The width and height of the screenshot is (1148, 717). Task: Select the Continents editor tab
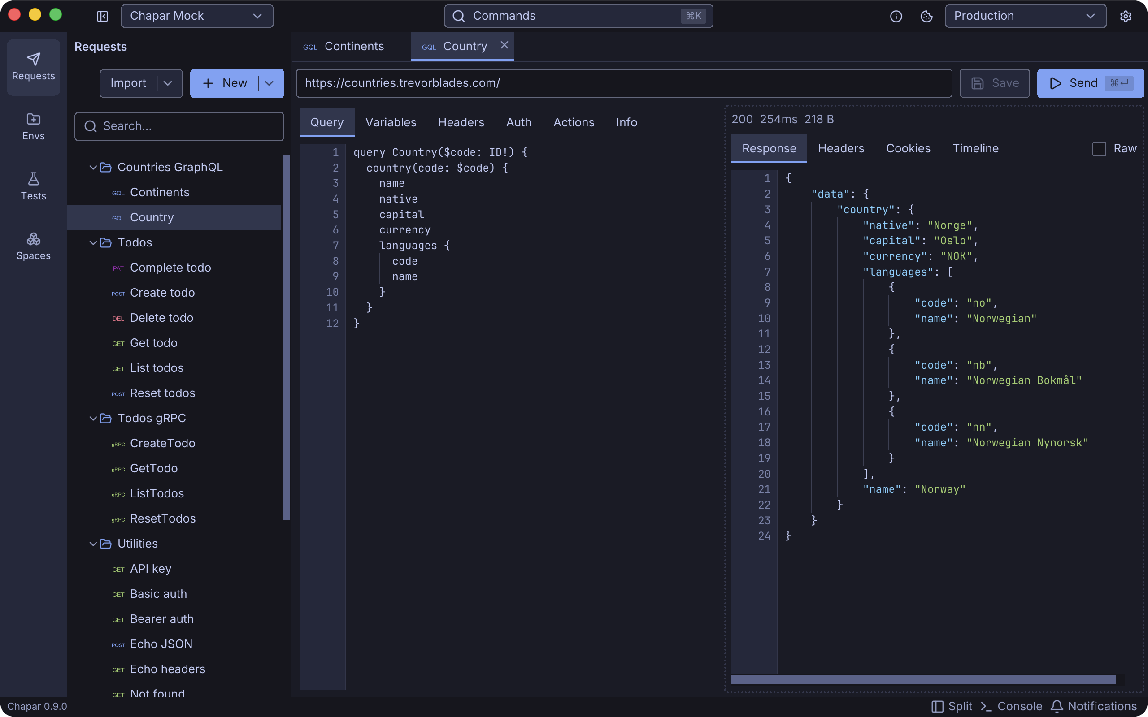pos(352,47)
